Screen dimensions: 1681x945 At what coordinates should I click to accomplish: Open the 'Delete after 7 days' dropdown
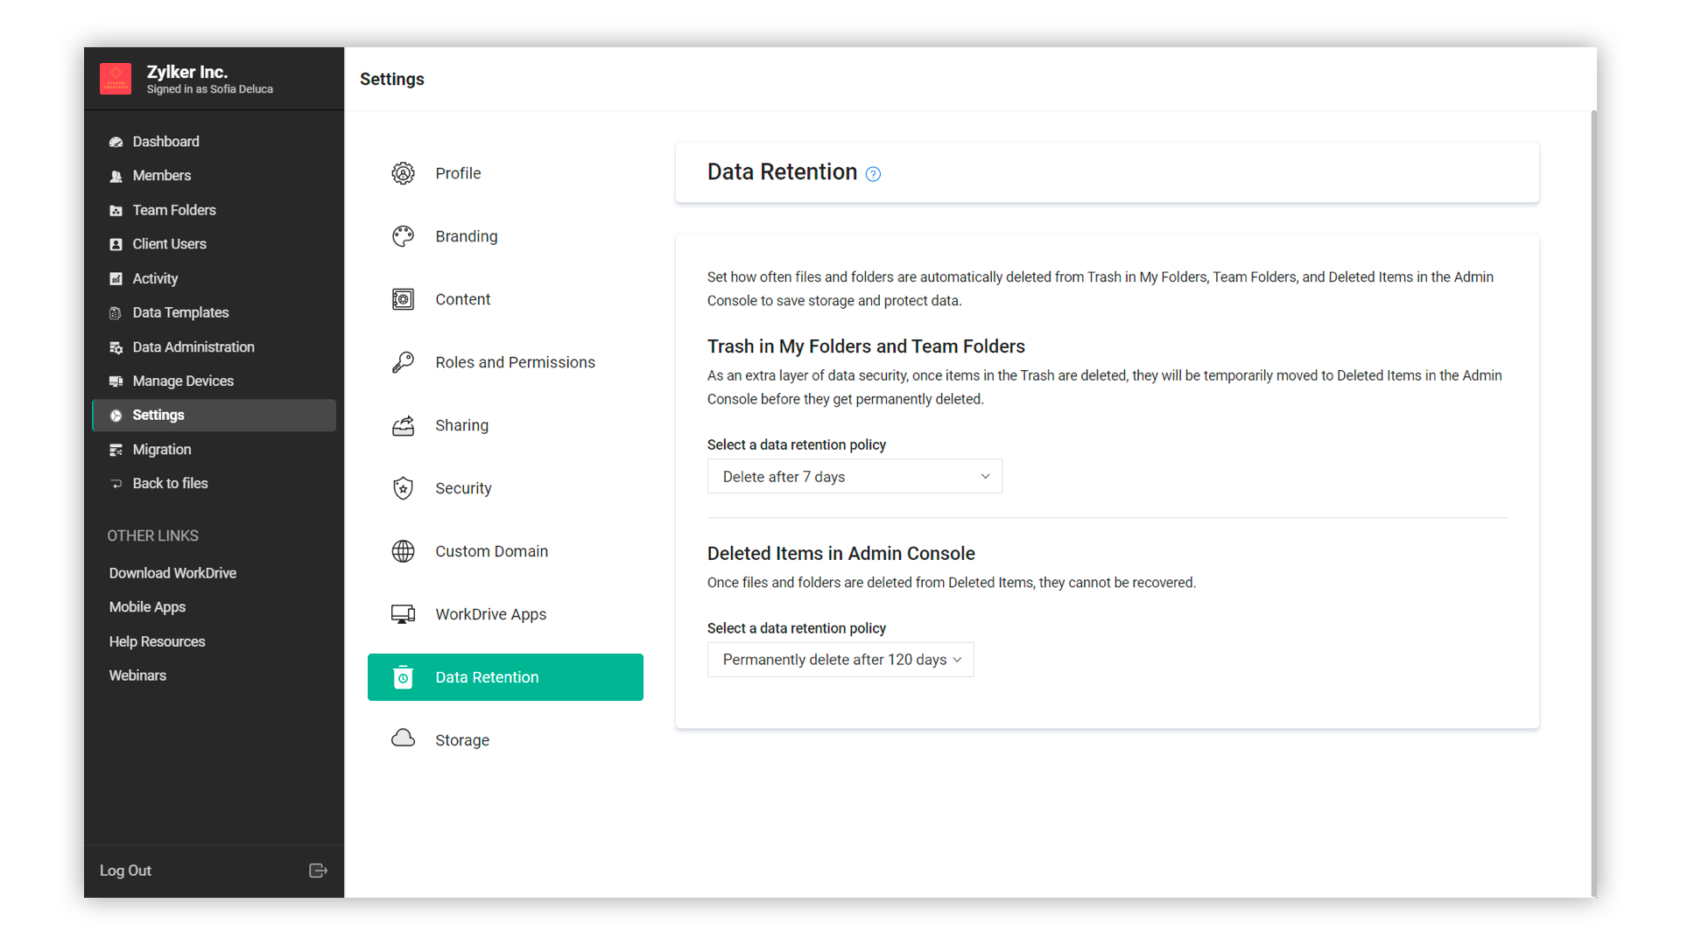coord(854,477)
